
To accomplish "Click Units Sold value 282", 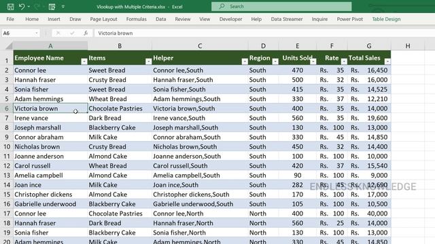I will (298, 185).
